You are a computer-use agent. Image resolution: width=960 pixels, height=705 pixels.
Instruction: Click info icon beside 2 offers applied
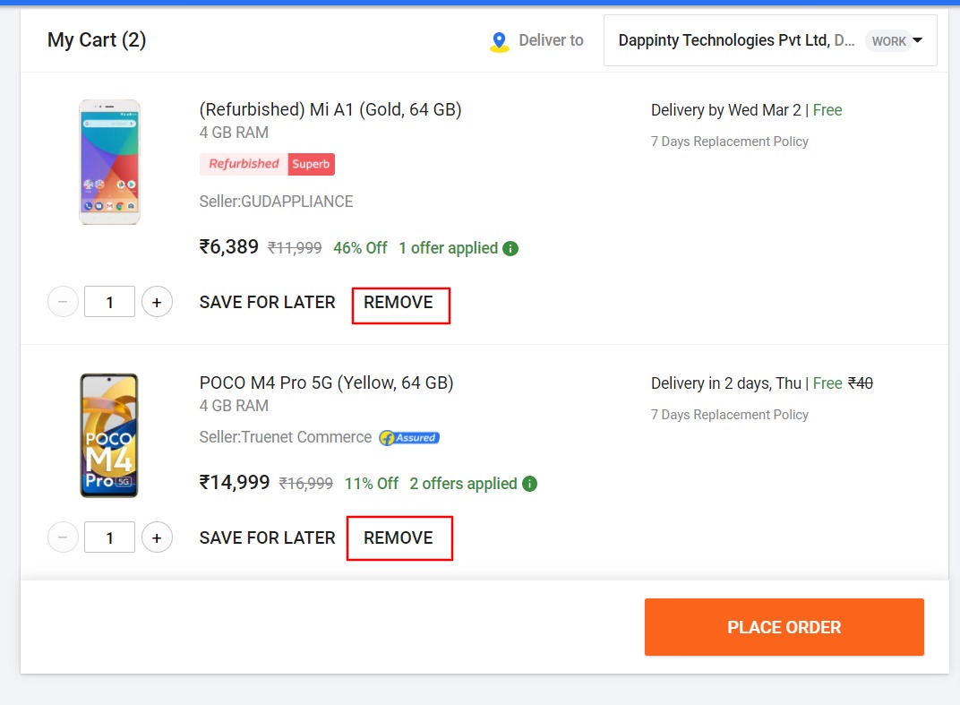529,484
